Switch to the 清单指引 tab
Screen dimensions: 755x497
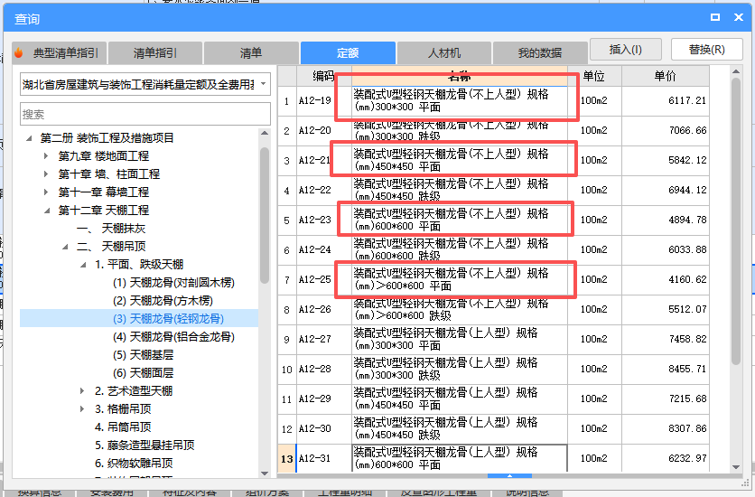point(154,53)
